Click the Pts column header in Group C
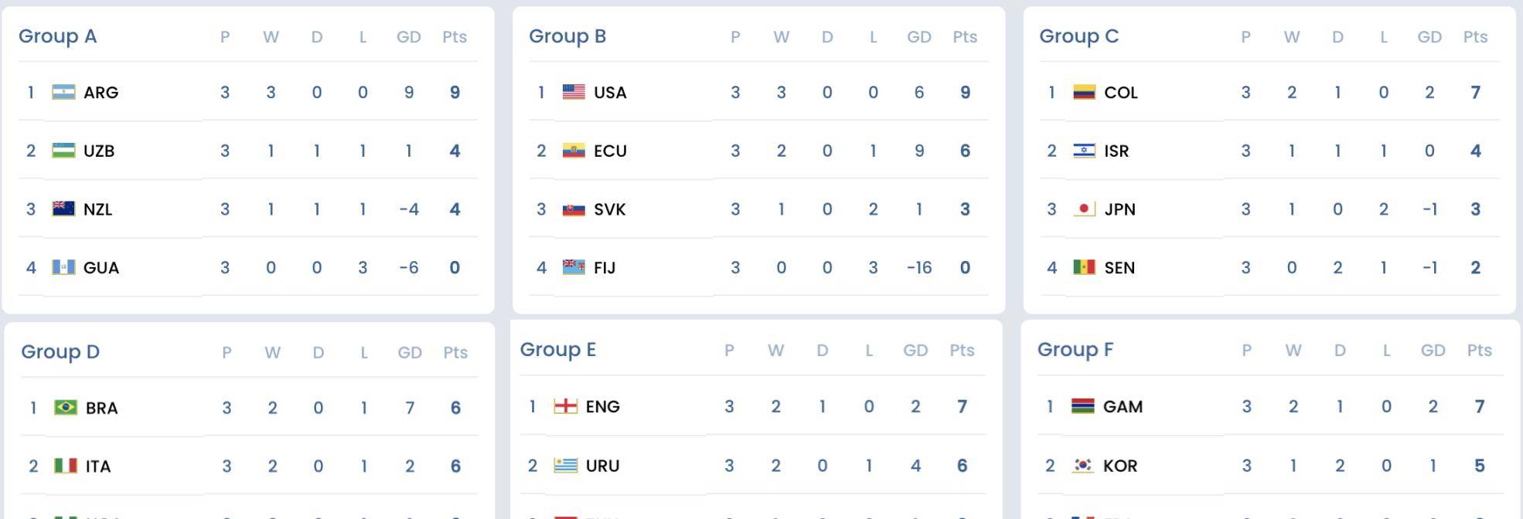This screenshot has width=1523, height=519. (x=1475, y=37)
